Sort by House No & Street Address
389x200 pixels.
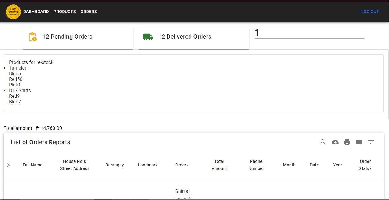75,165
